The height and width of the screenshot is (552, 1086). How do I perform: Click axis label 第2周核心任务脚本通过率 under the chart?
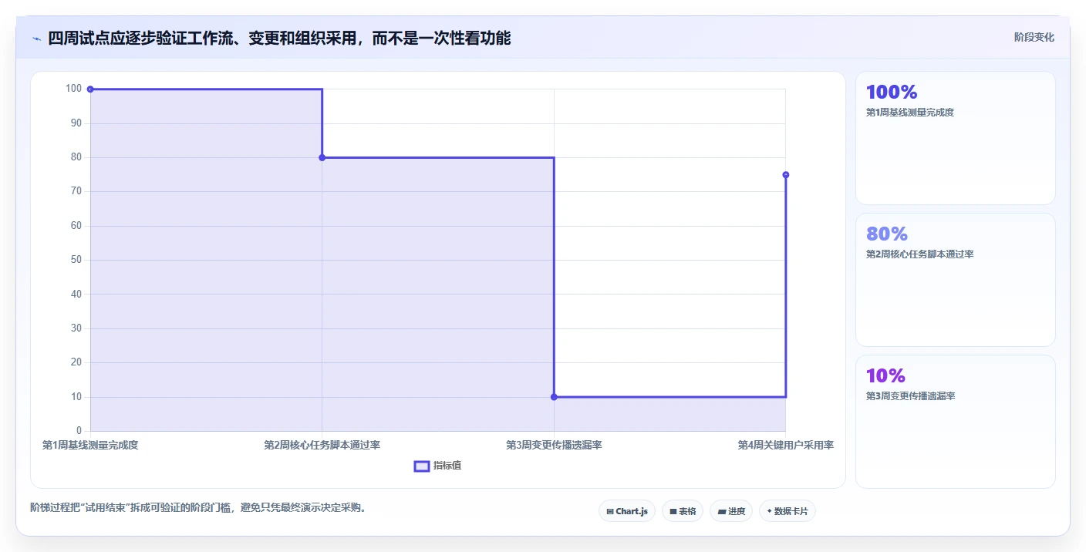[322, 446]
